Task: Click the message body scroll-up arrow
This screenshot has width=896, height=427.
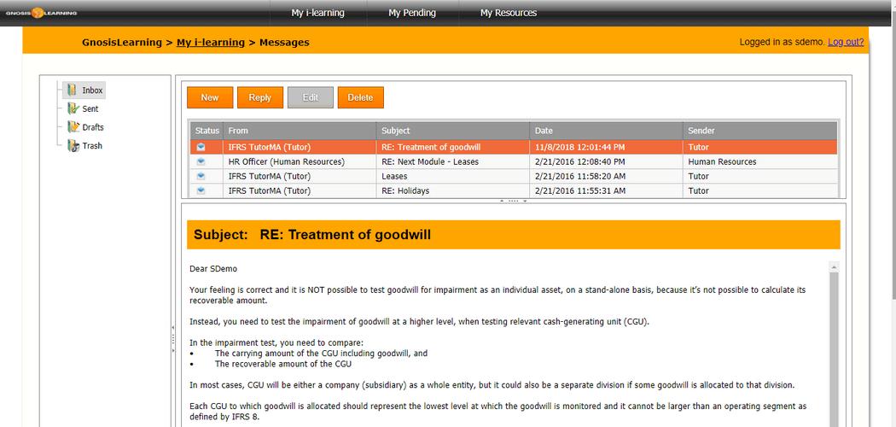Action: click(834, 267)
